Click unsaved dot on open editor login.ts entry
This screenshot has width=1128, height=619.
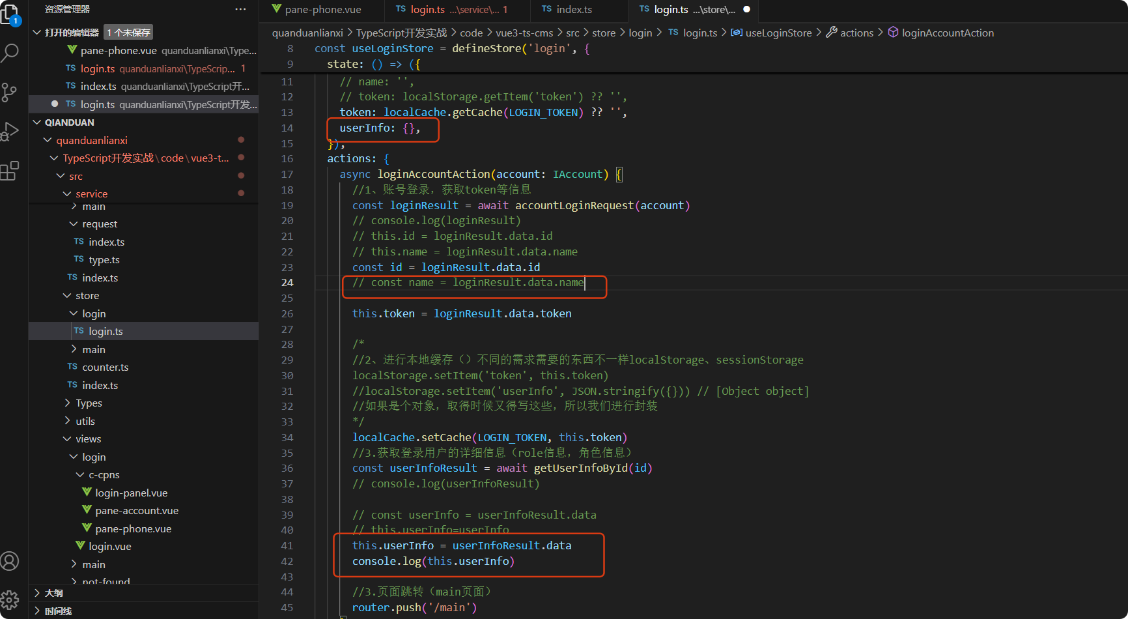click(x=55, y=104)
